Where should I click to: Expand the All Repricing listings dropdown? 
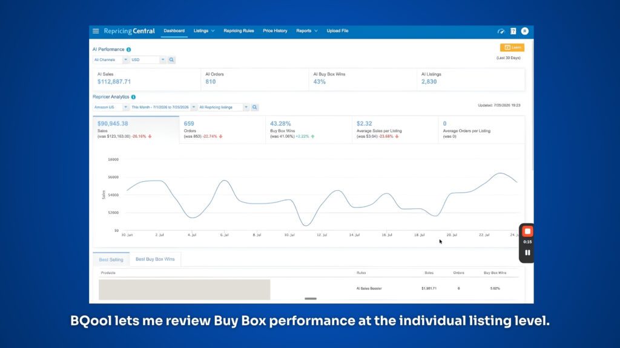click(223, 108)
